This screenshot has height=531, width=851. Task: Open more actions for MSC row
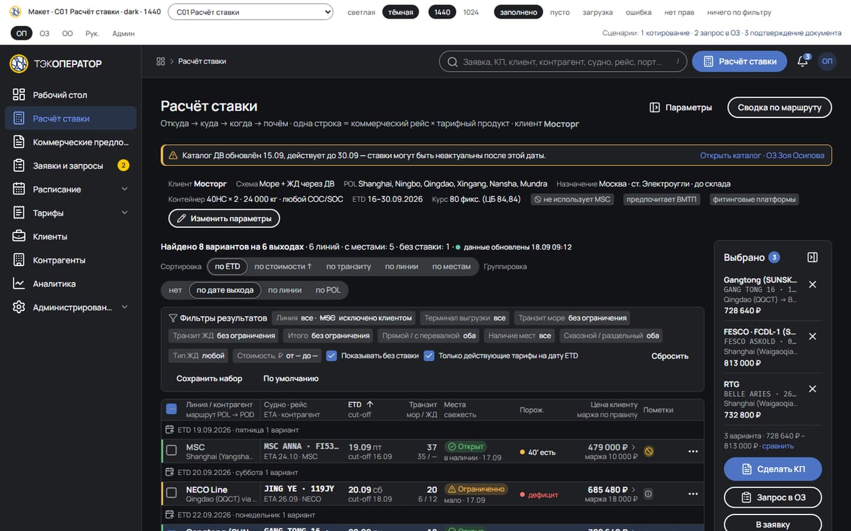click(x=693, y=451)
